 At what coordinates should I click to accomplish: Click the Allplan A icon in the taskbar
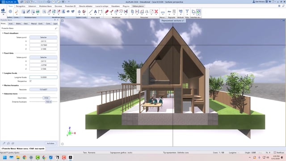pyautogui.click(x=71, y=157)
